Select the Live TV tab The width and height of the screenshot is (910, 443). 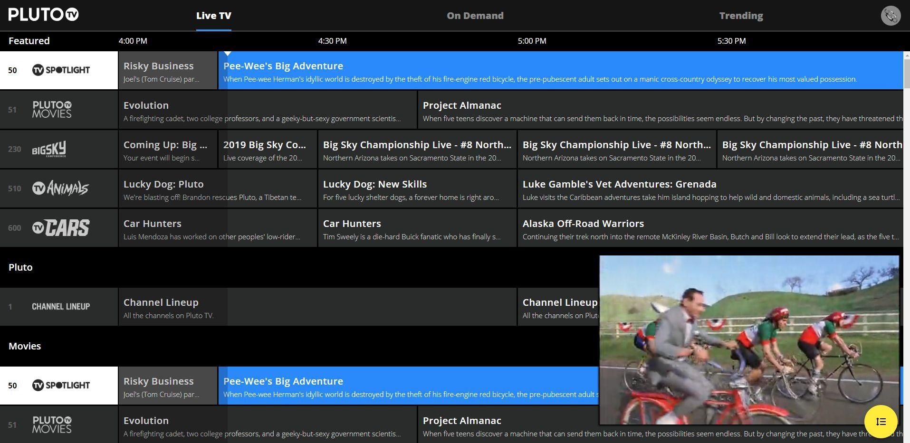point(213,15)
